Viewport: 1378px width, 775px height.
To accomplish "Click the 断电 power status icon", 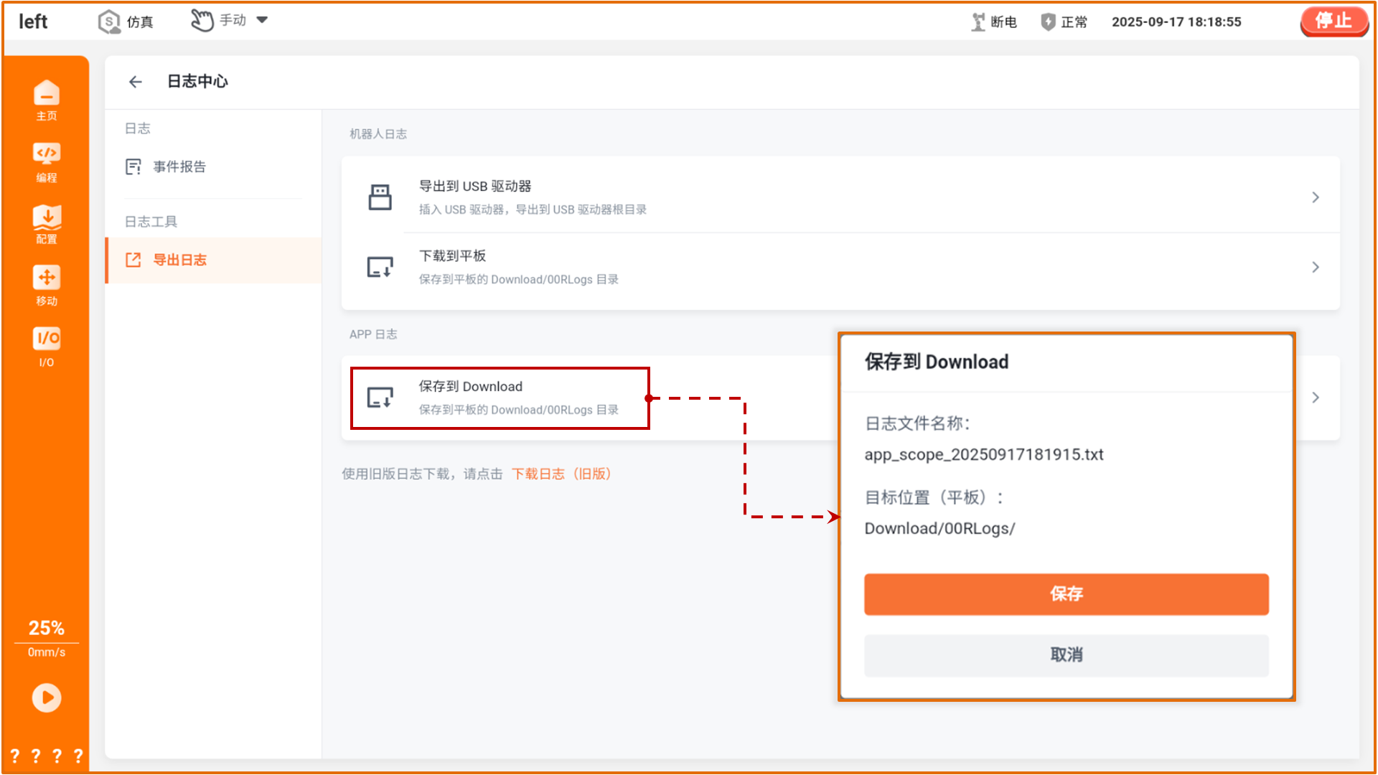I will tap(978, 22).
